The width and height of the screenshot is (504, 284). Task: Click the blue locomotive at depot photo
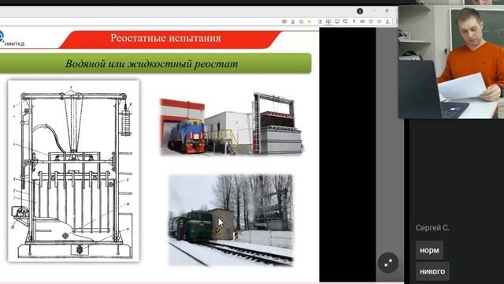pyautogui.click(x=231, y=123)
